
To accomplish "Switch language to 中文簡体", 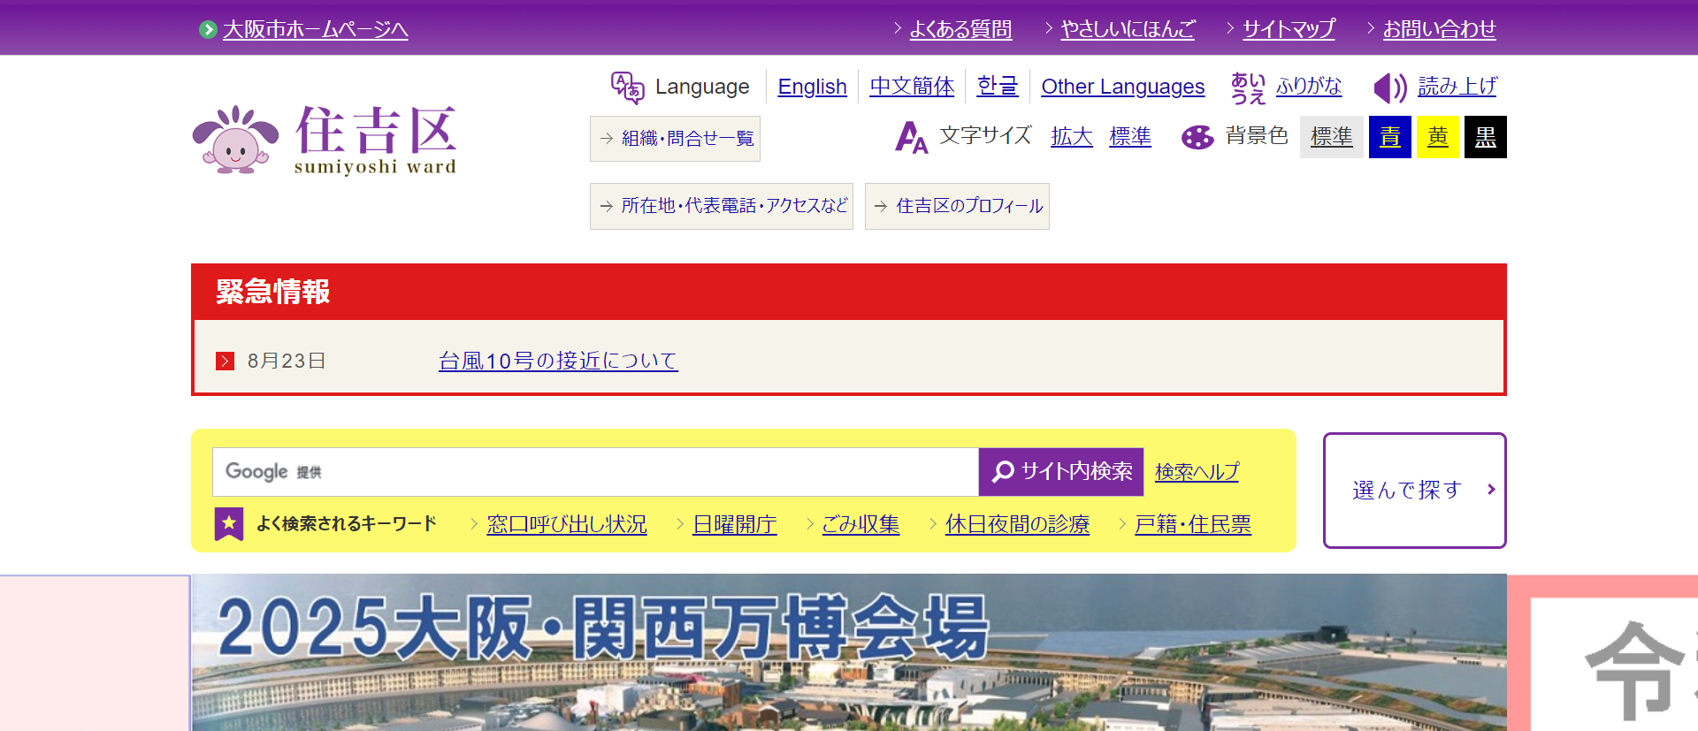I will (912, 87).
